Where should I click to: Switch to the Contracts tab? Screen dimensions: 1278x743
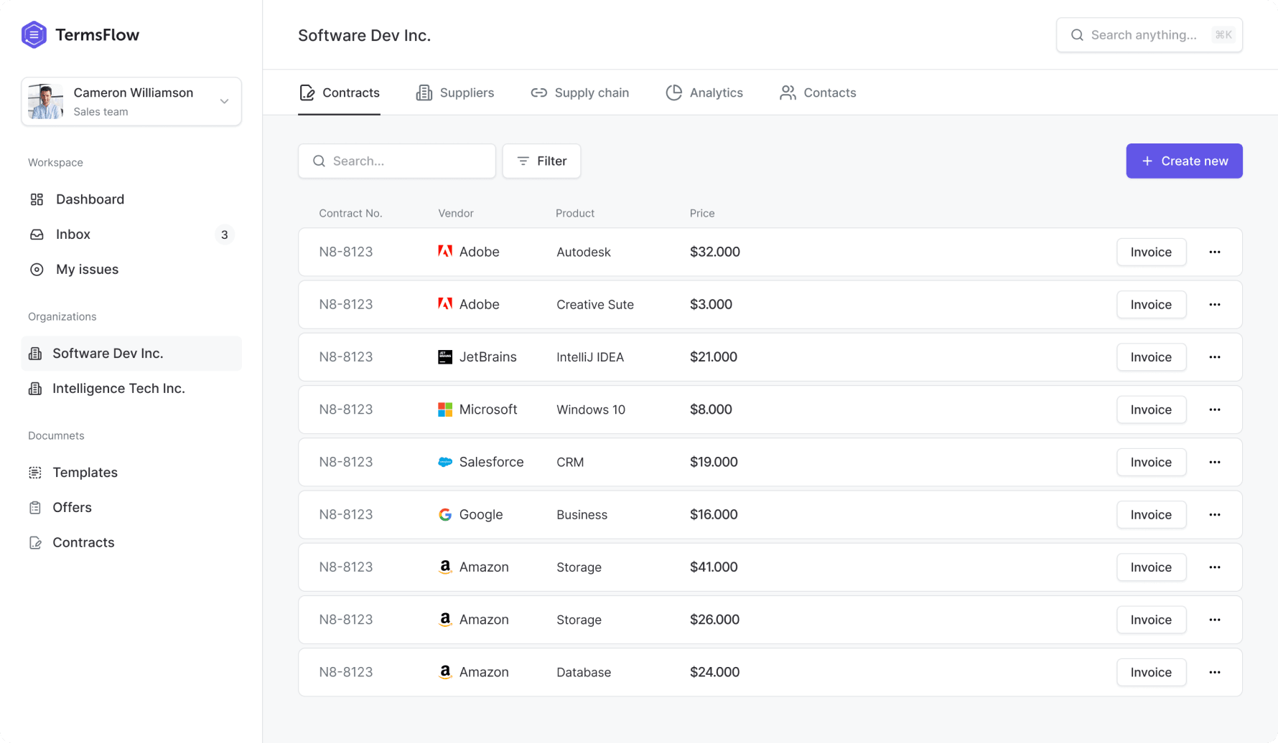[x=339, y=93]
